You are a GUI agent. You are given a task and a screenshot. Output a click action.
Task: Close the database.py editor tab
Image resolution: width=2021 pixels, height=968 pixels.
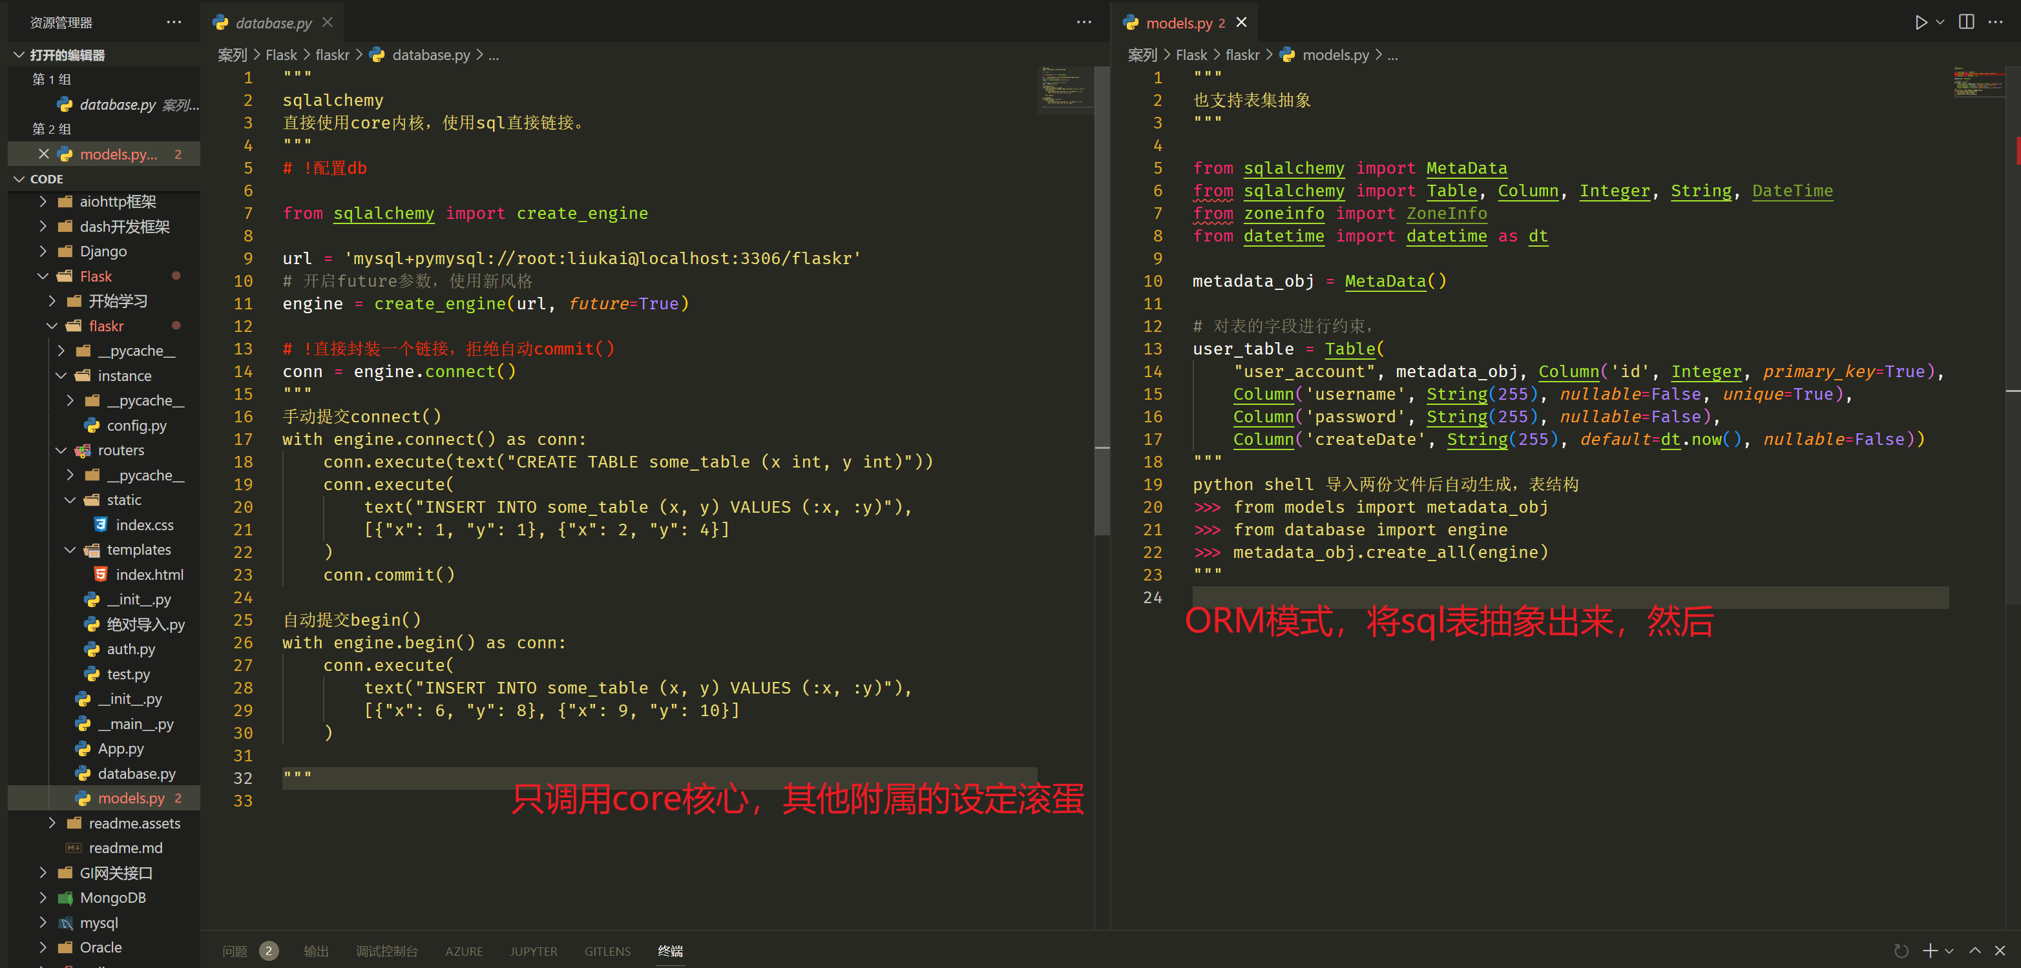tap(328, 23)
